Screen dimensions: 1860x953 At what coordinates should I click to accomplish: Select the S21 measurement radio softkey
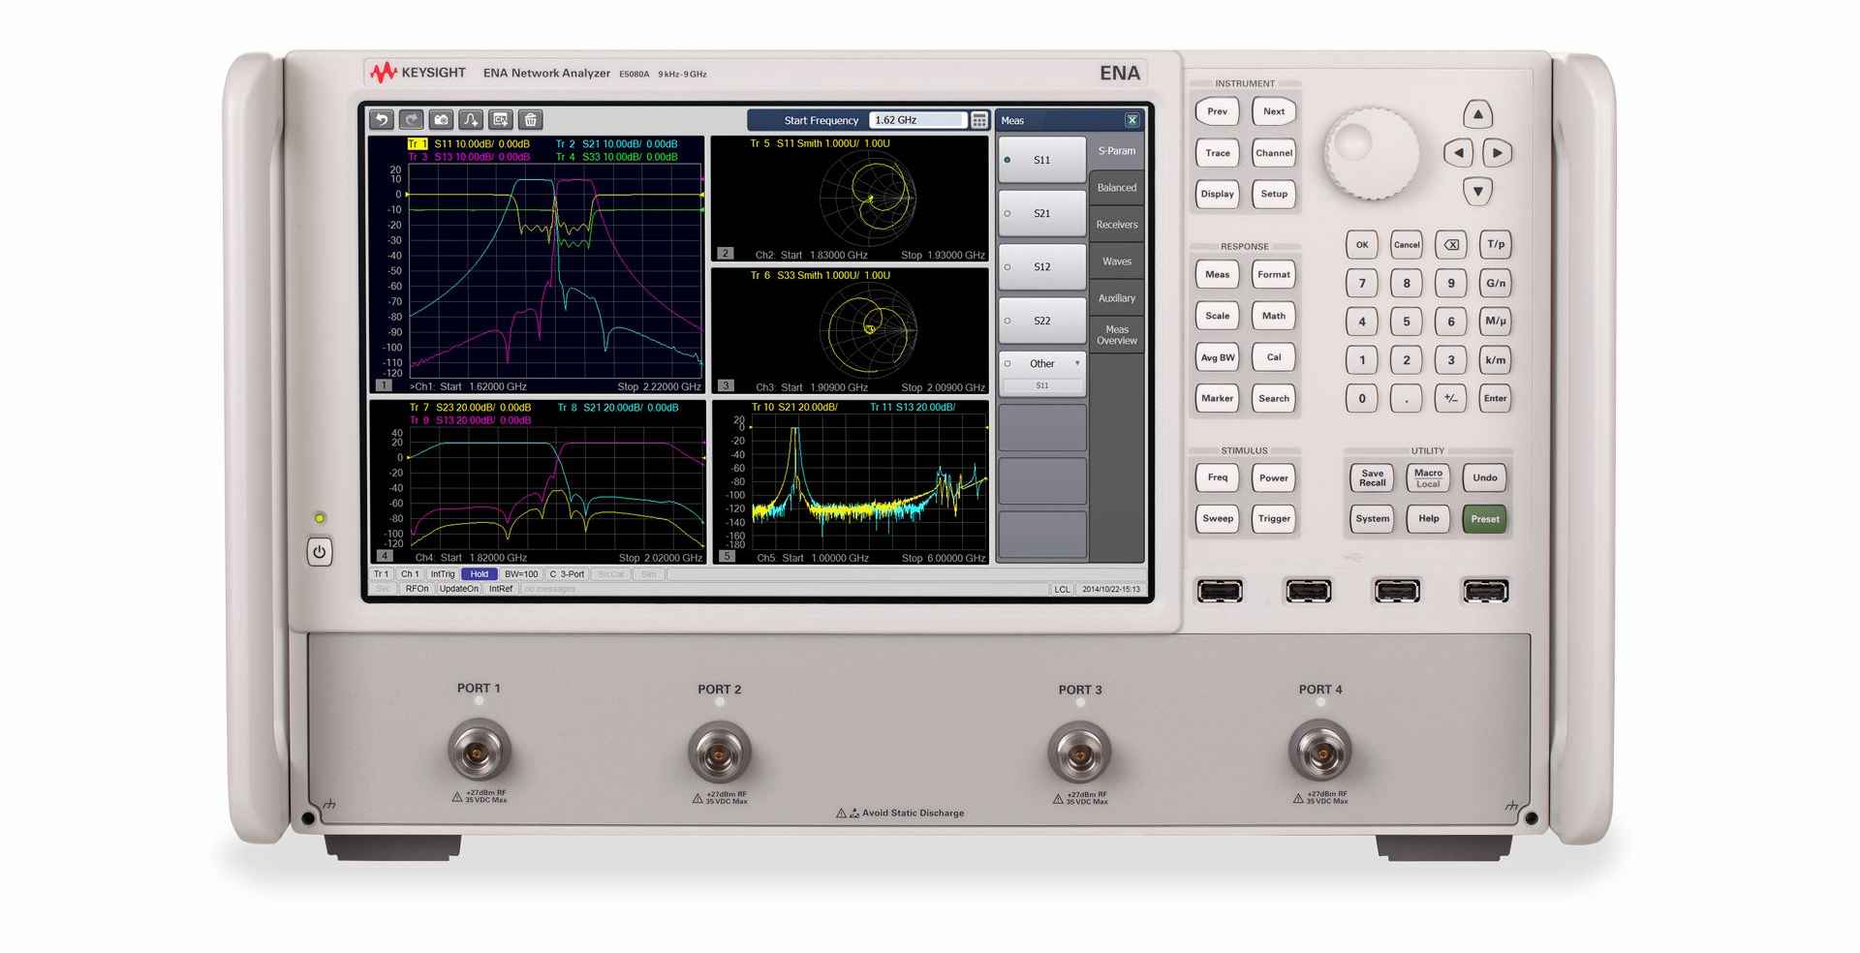point(1042,213)
